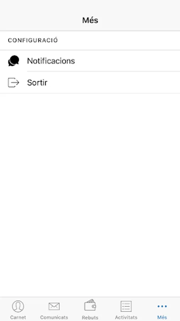
Task: Click empty right side of Sortir row
Action: pyautogui.click(x=122, y=82)
